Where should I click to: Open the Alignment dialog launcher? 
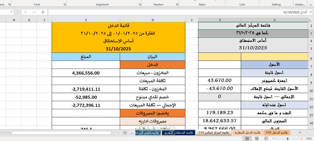coord(140,4)
